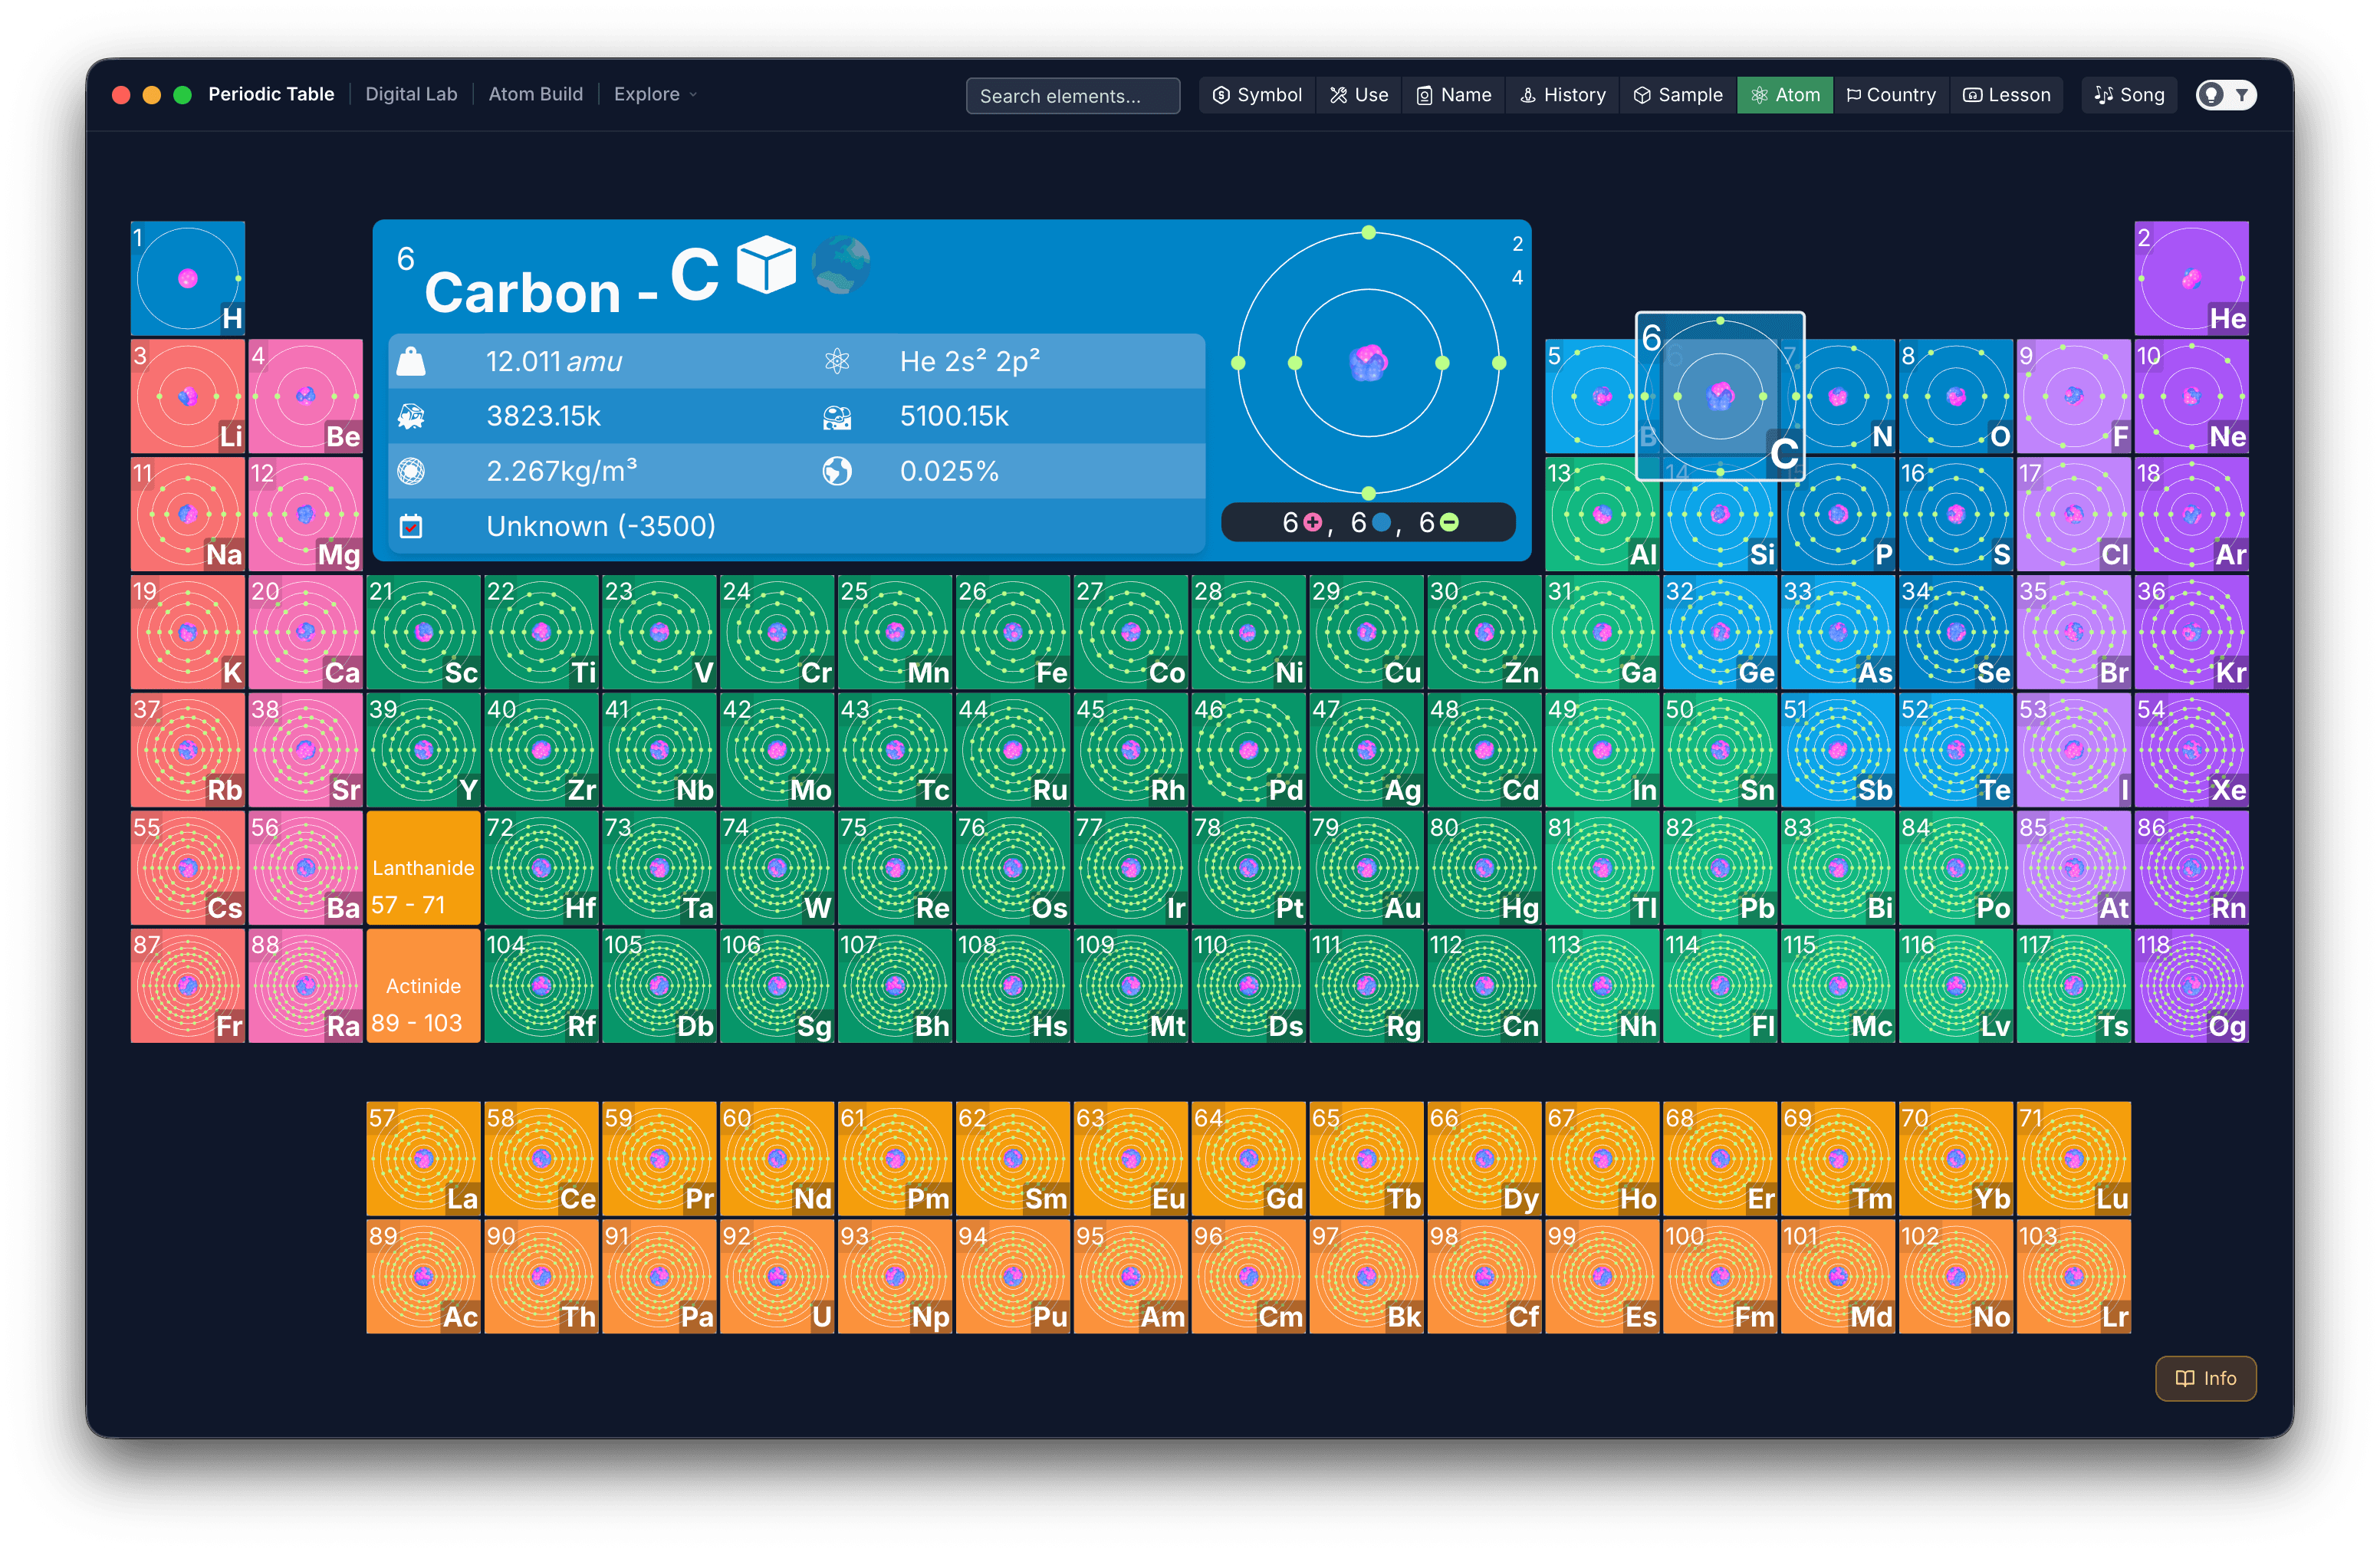This screenshot has width=2380, height=1552.
Task: Switch display to Country mode
Action: (1891, 95)
